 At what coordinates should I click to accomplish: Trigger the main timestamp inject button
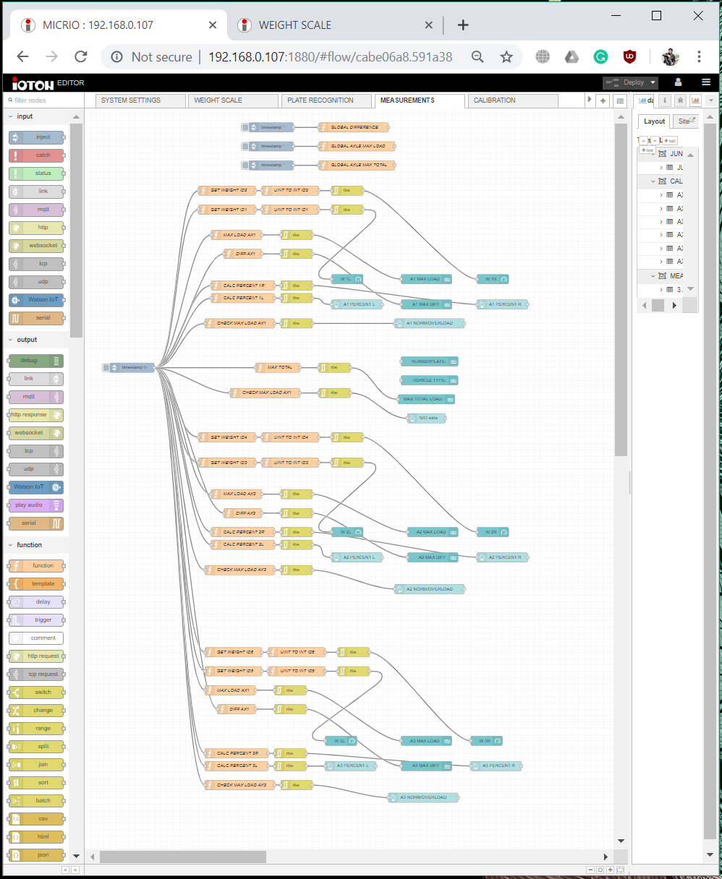point(106,367)
